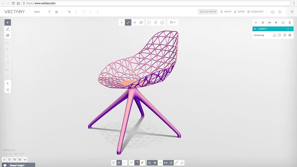Image resolution: width=297 pixels, height=167 pixels.
Task: Click the rename pencil icon
Action: click(x=49, y=12)
